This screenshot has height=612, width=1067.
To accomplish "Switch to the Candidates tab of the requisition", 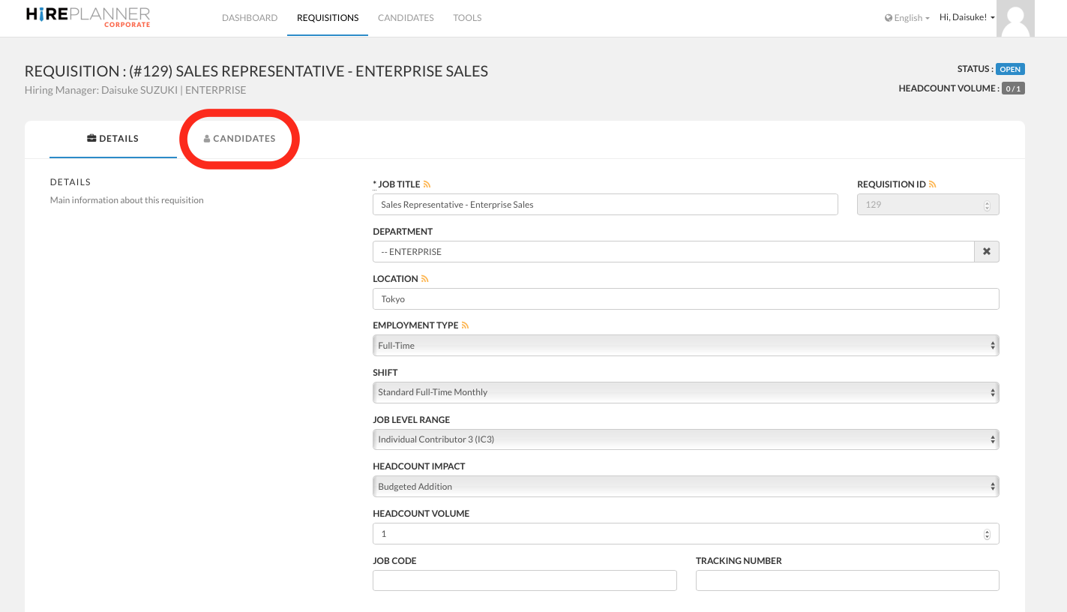I will click(239, 139).
